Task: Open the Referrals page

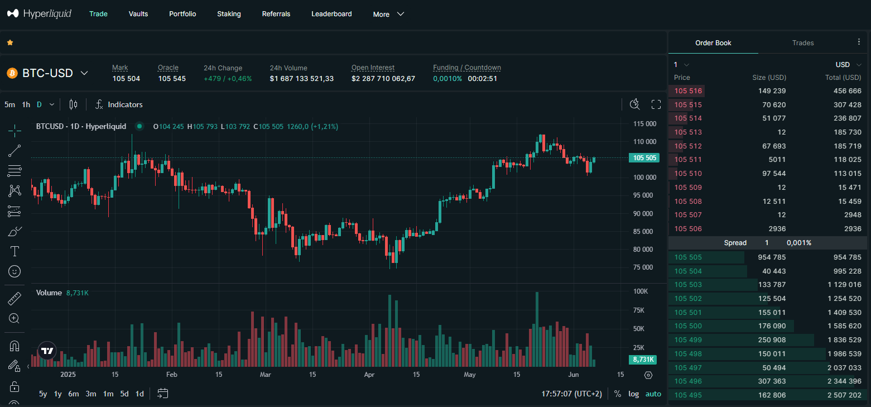Action: tap(276, 14)
